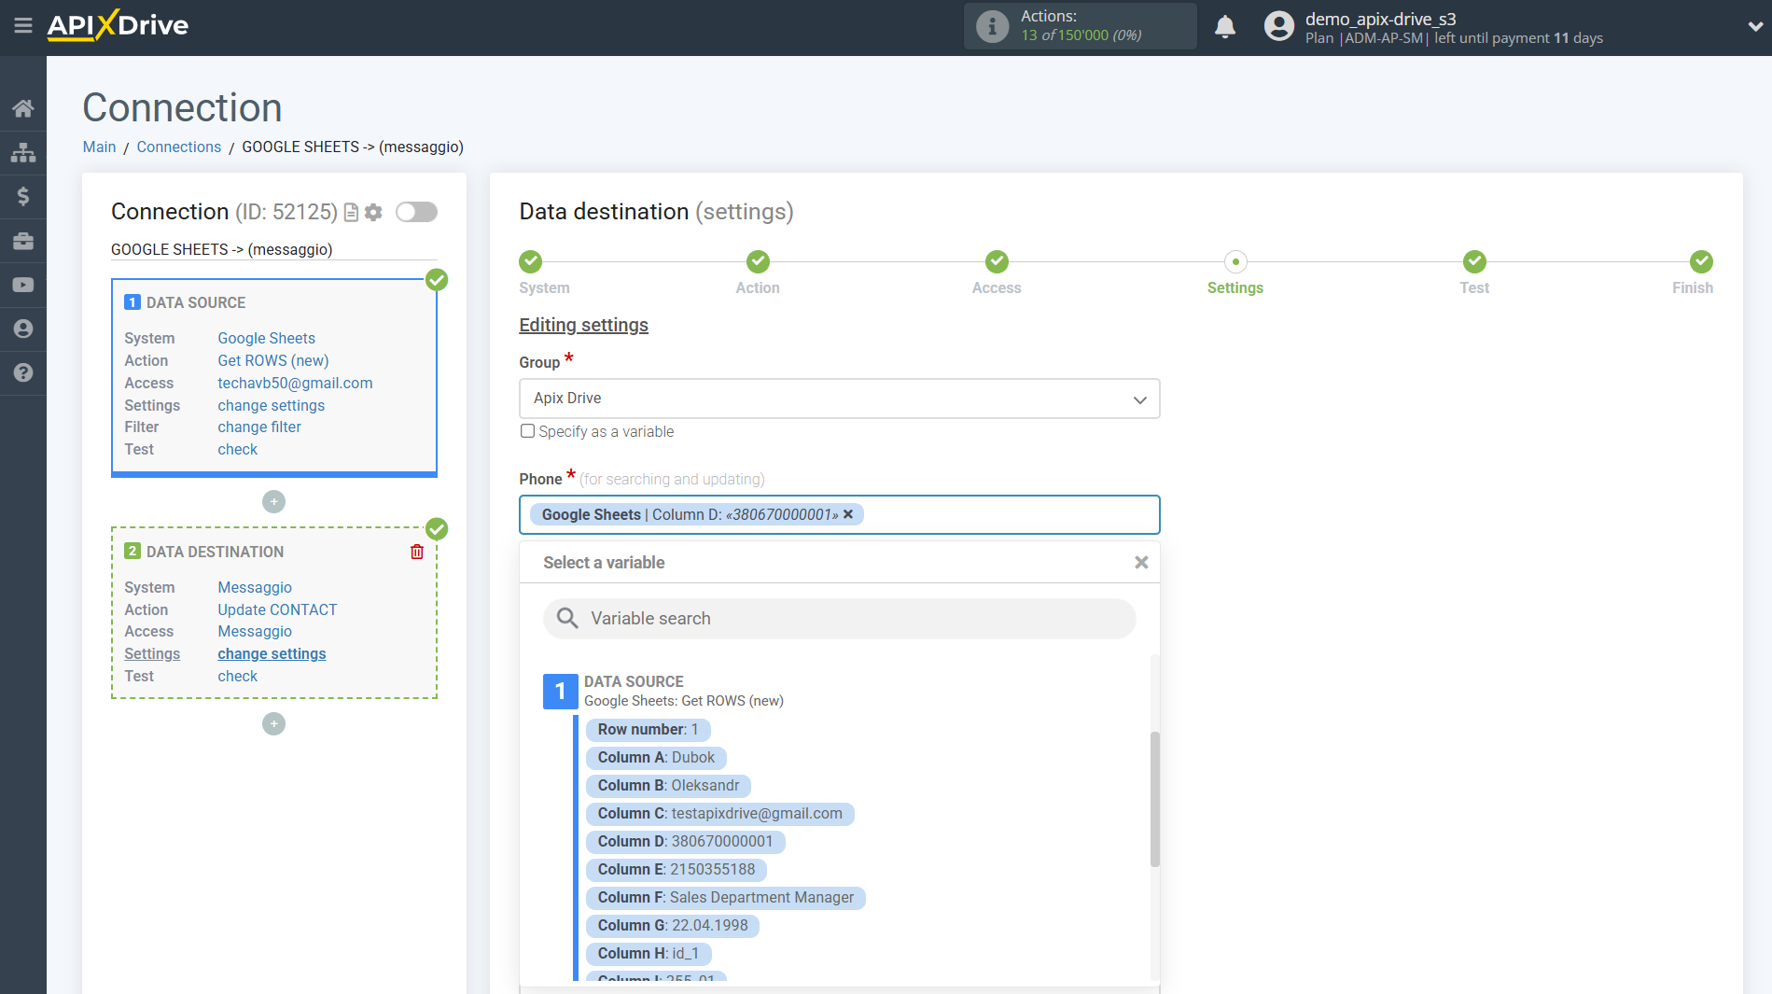The image size is (1772, 994).
Task: Select the Column B: Oleksandr variable
Action: [x=668, y=786]
